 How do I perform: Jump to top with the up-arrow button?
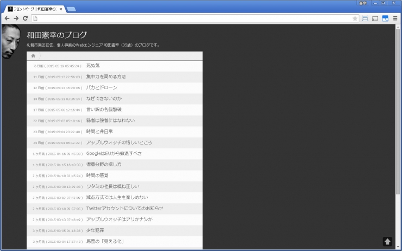(387, 241)
